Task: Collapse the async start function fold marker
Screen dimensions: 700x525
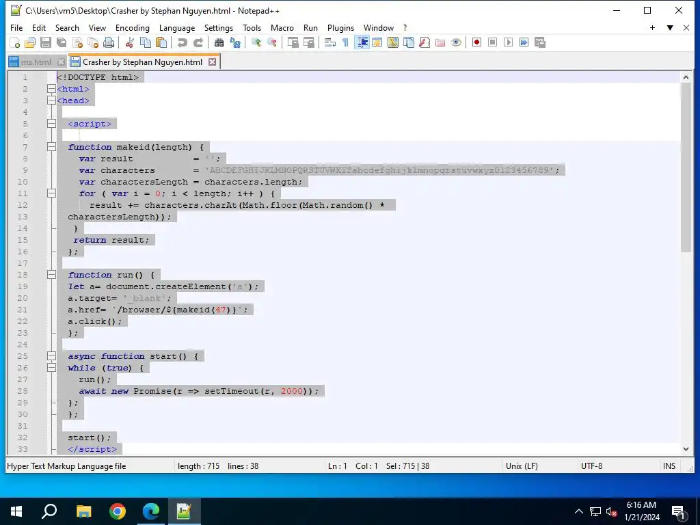Action: [51, 355]
